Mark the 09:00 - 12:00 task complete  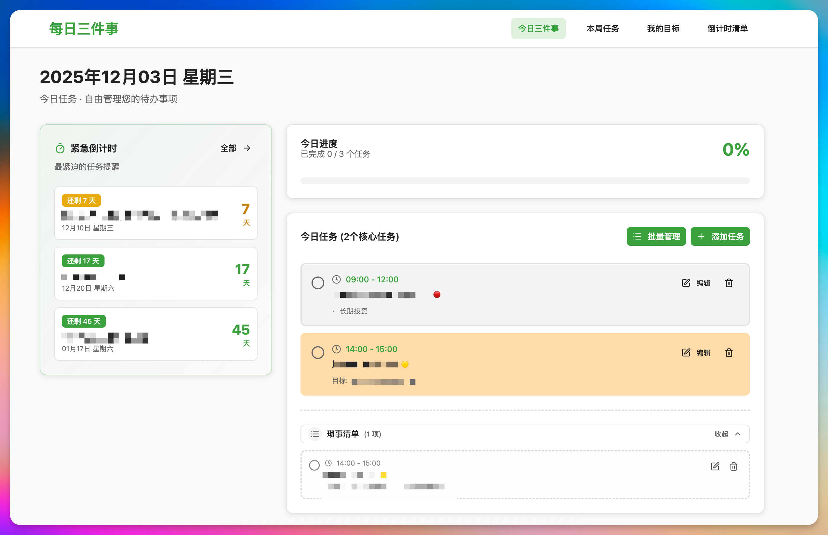click(x=318, y=283)
